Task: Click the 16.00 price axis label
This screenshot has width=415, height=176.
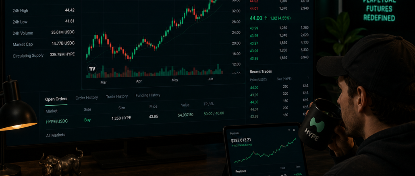Action: (x=236, y=53)
